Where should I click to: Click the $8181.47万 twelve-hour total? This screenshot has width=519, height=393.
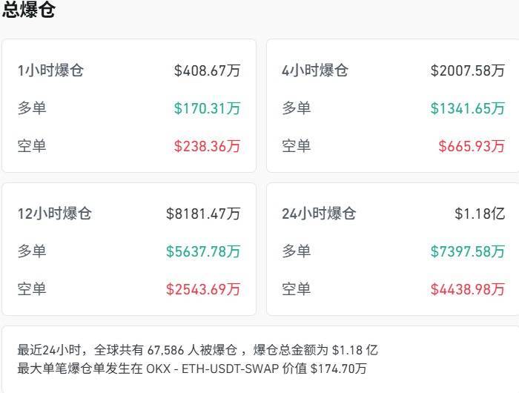click(203, 214)
